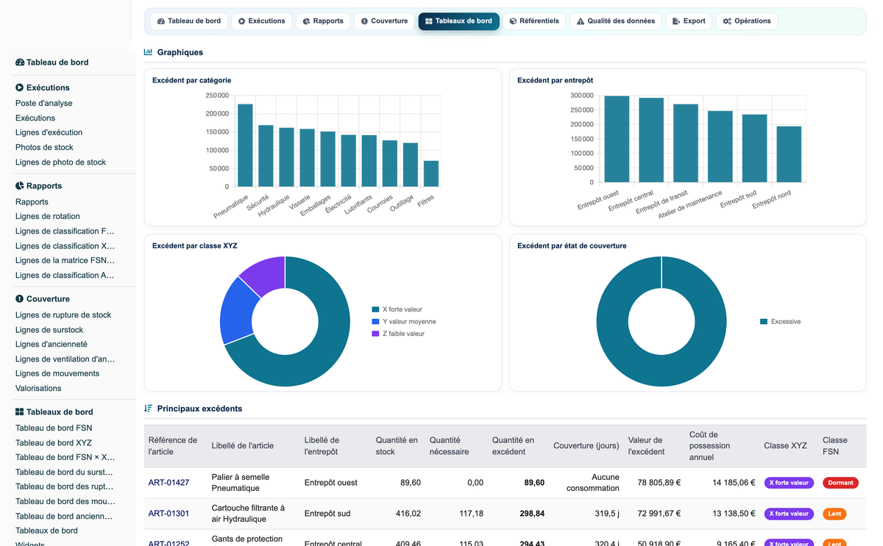Toggle X forte valeur legend swatch
This screenshot has height=546, width=883.
[x=375, y=310]
